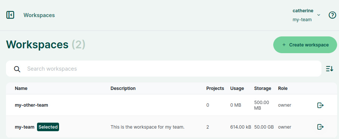
Task: Open the my-team workspace name
Action: tap(25, 127)
